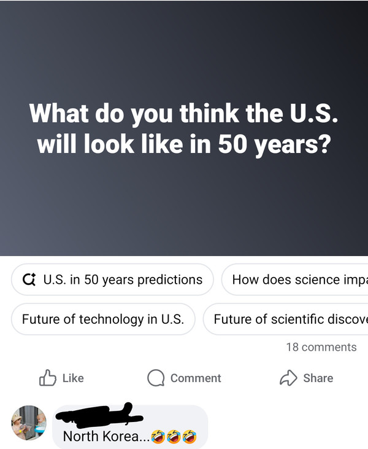The height and width of the screenshot is (449, 368).
Task: Click the laughing emojis in the comment
Action: [x=174, y=437]
